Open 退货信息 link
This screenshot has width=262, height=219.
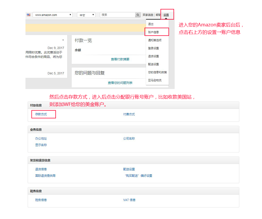click(x=41, y=169)
